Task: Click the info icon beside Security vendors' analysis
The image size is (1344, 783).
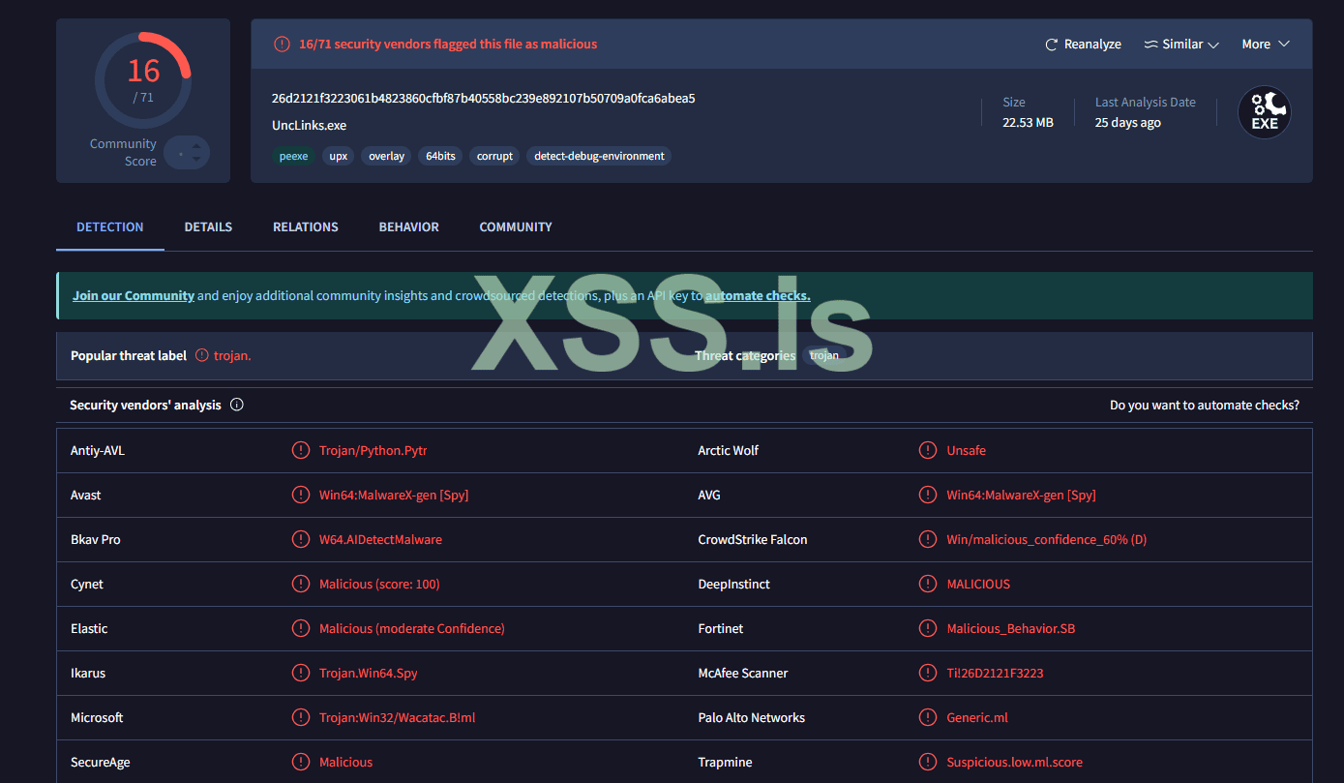Action: (x=237, y=405)
